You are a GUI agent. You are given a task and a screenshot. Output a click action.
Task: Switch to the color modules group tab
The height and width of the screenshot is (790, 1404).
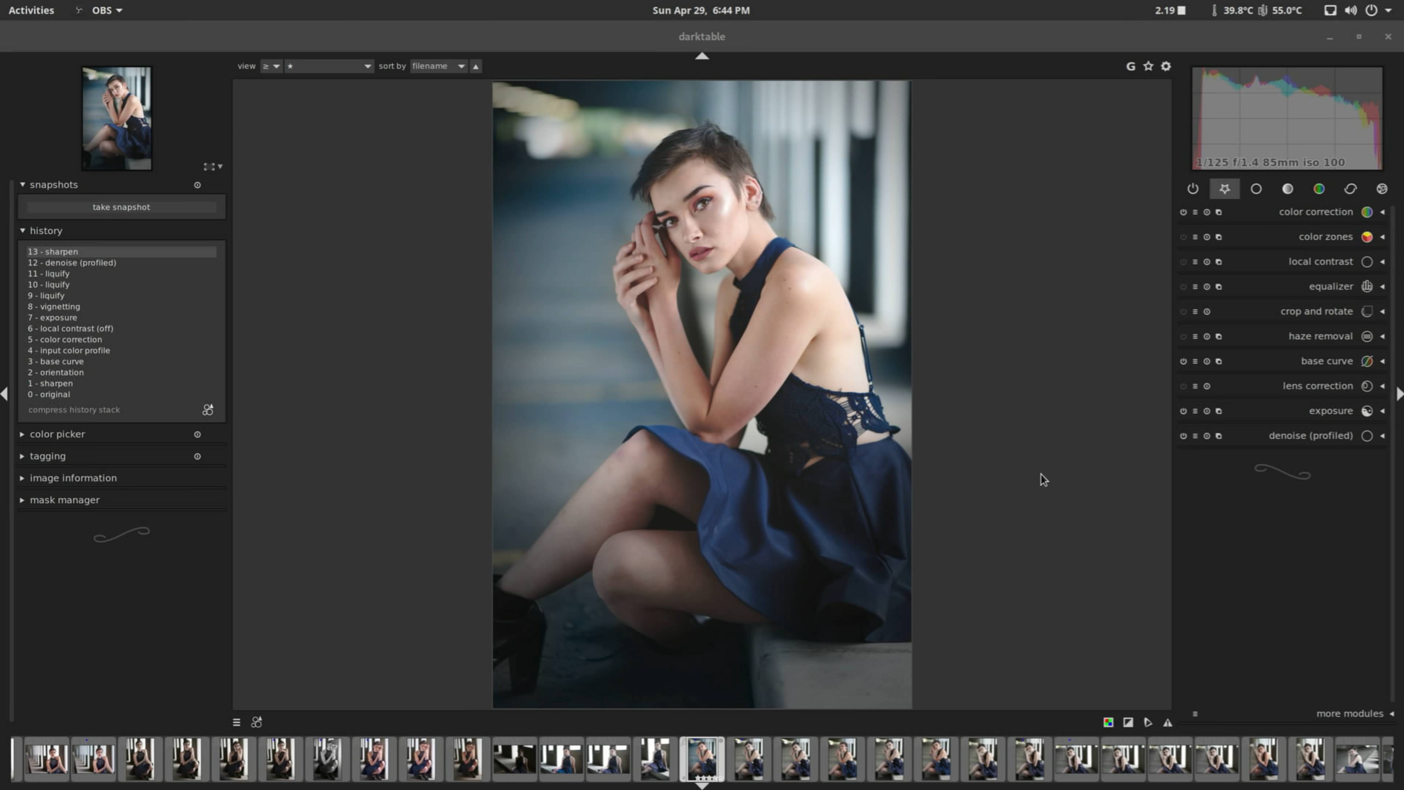point(1319,189)
